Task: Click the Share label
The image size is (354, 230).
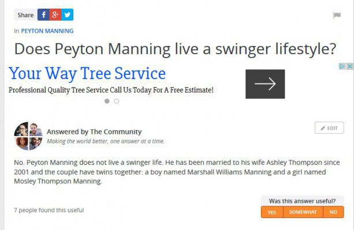Action: coord(25,15)
